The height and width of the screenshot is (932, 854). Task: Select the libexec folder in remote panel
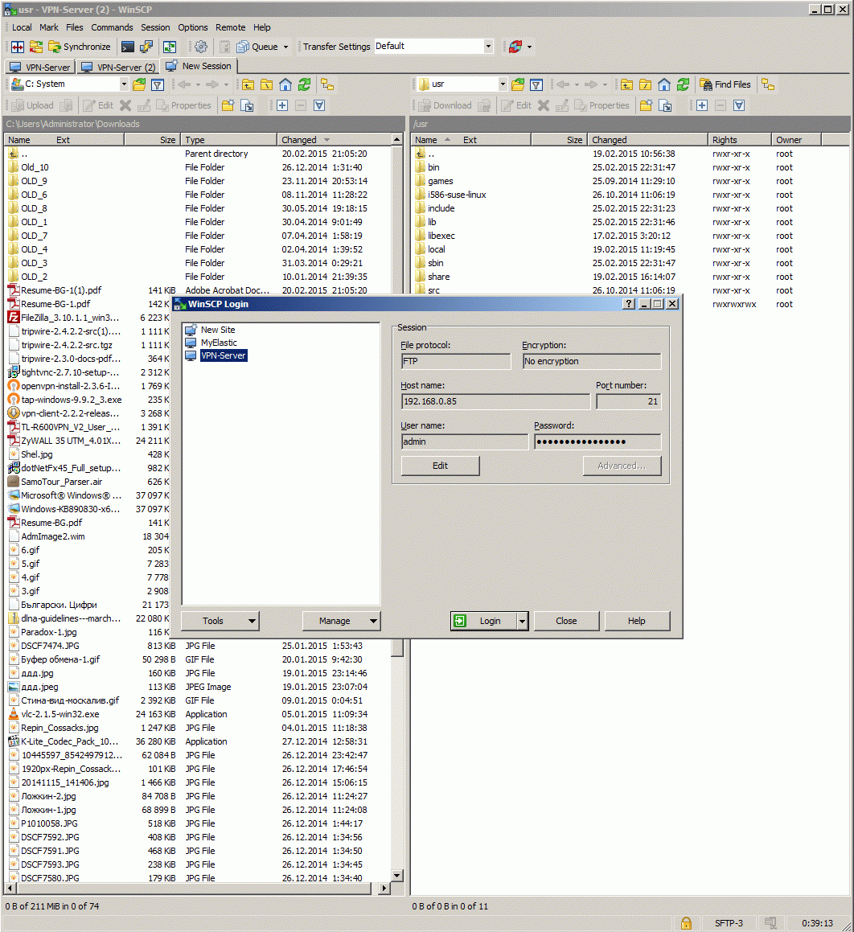click(x=441, y=236)
